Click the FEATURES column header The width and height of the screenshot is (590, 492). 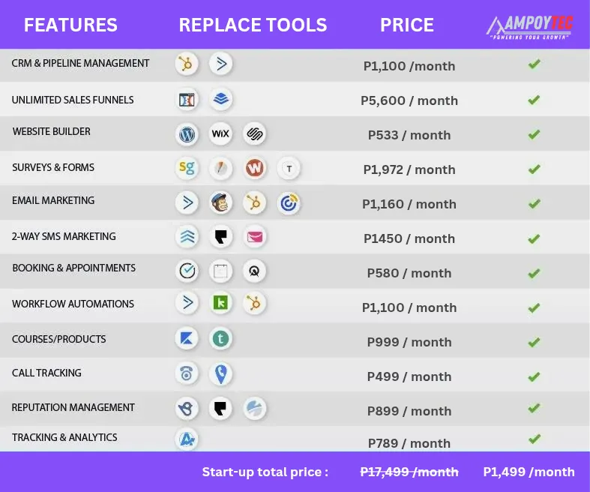pyautogui.click(x=70, y=25)
